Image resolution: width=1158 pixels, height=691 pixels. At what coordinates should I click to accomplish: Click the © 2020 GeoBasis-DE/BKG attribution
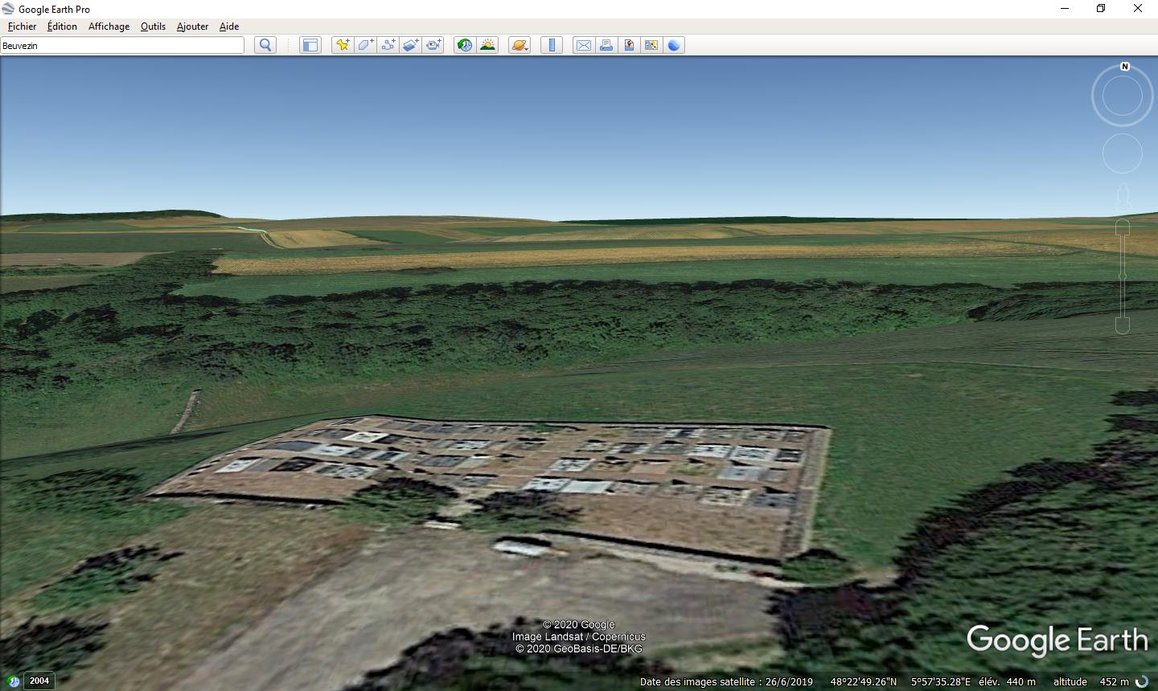pos(578,648)
